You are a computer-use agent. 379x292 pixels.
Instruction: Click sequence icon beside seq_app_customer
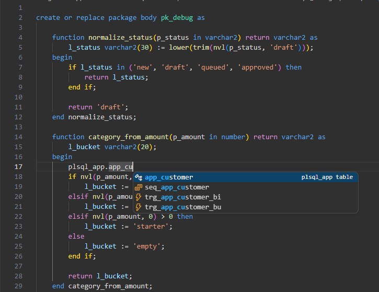[x=139, y=187]
